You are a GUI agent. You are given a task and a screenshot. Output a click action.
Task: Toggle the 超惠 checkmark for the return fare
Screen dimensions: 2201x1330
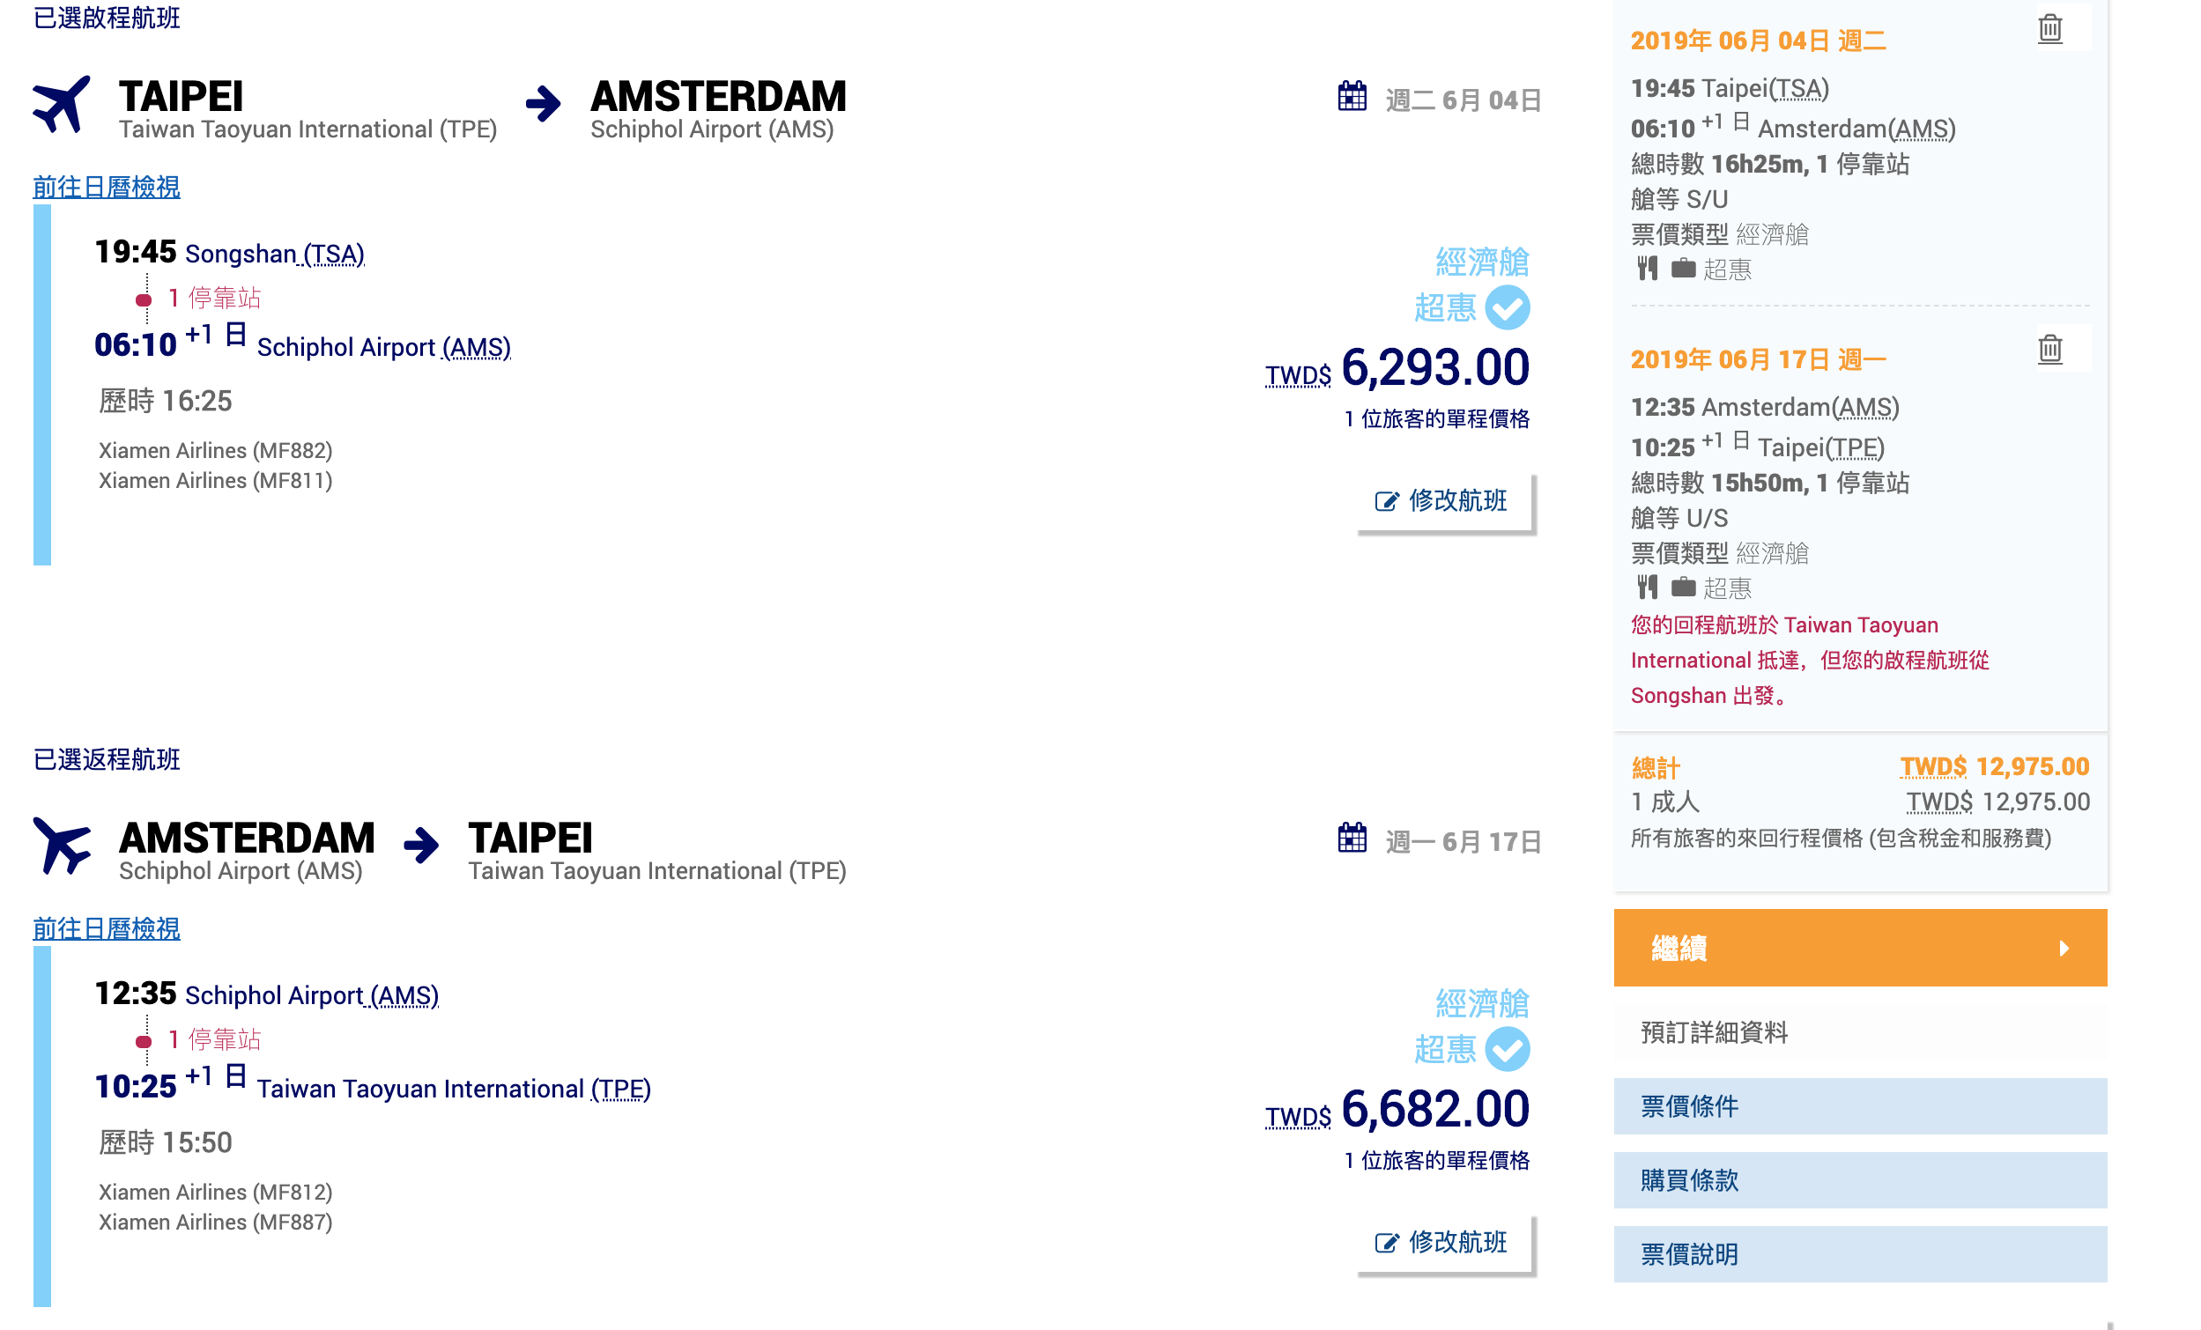click(1507, 1050)
